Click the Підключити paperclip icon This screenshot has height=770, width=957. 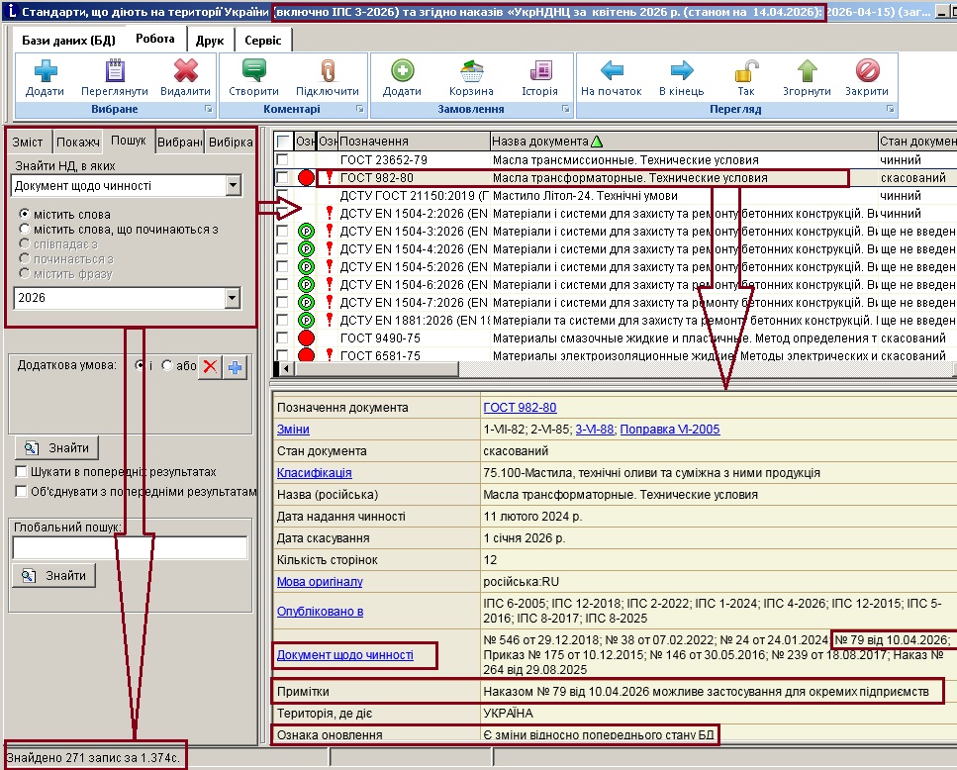pos(327,71)
